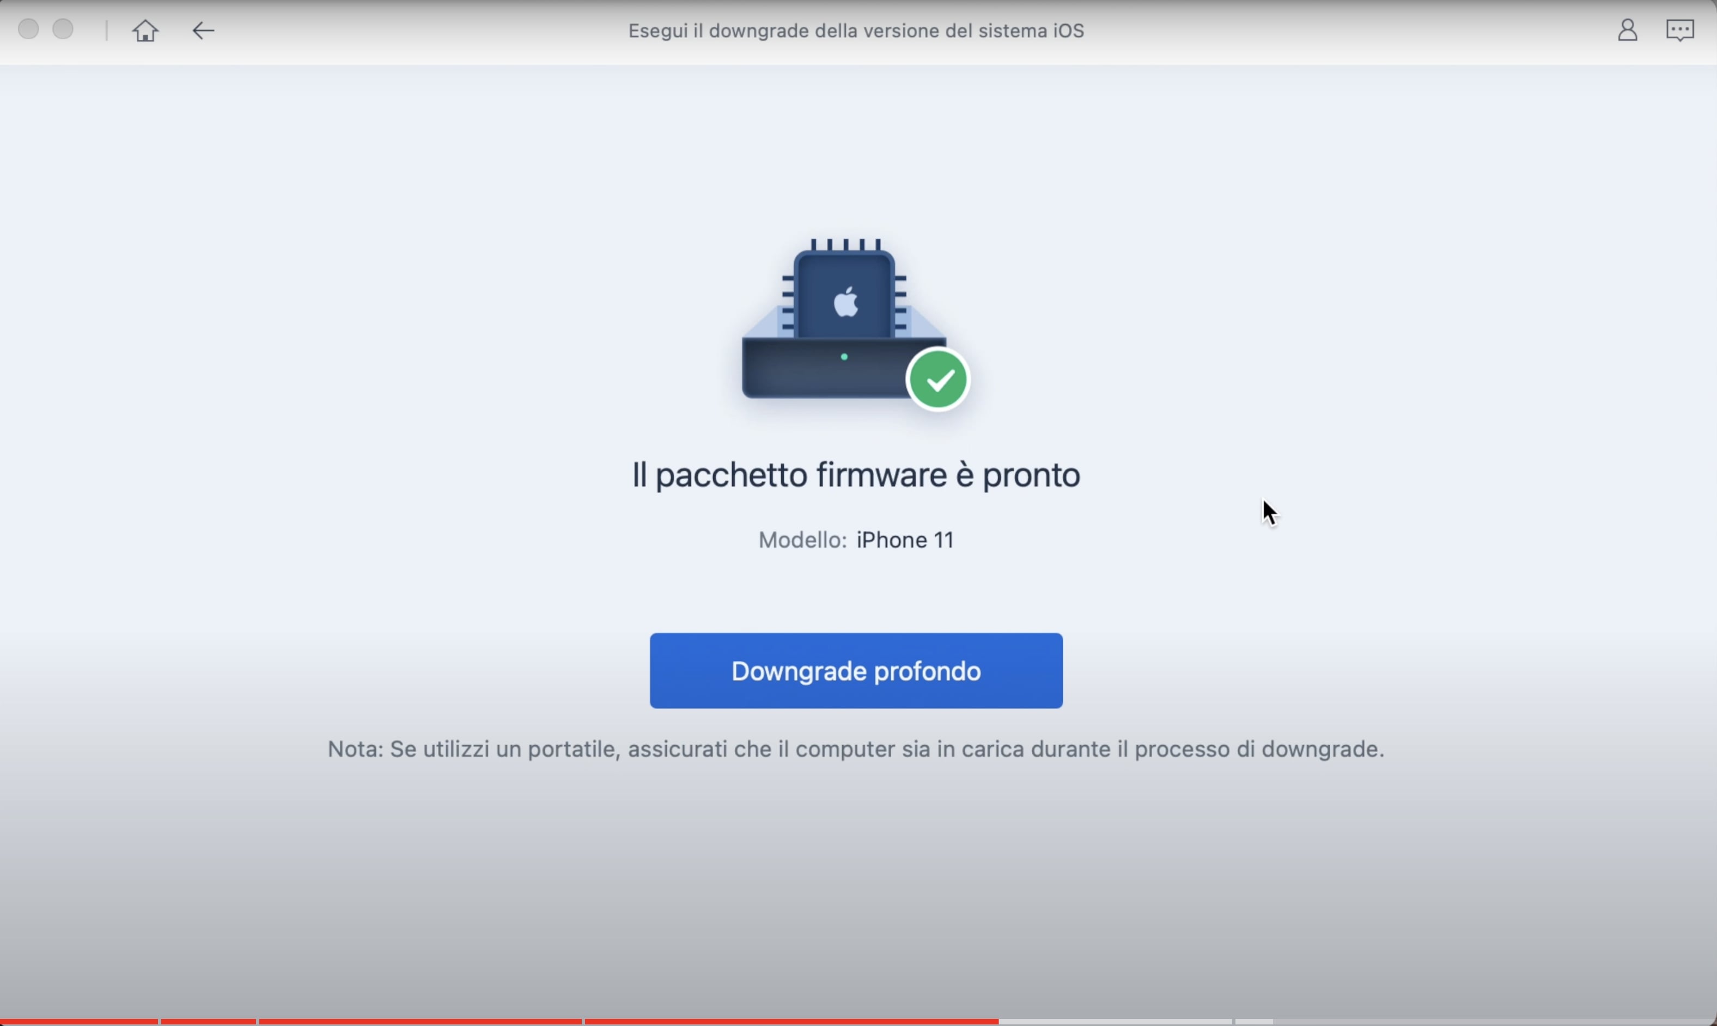
Task: Click the note about keeping computer charged
Action: [x=855, y=749]
